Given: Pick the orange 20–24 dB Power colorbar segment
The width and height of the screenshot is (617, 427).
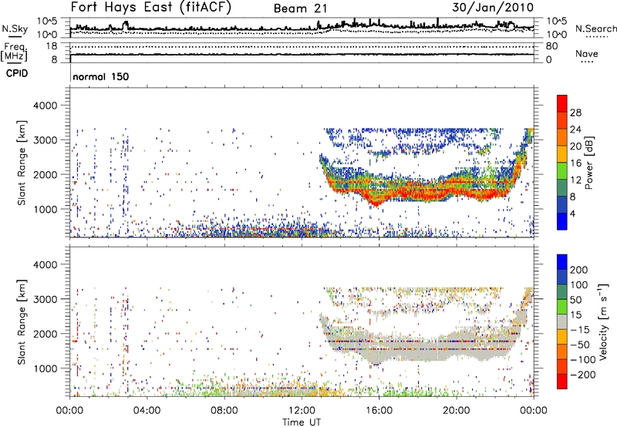Looking at the screenshot, I should (x=562, y=137).
